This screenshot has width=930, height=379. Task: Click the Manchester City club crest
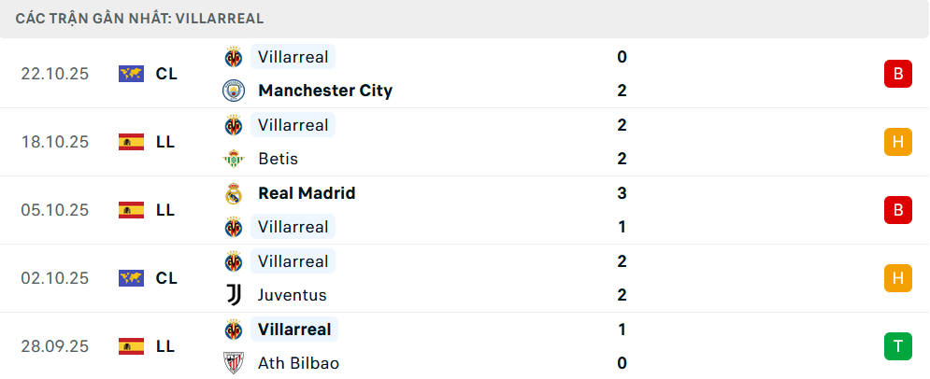[x=233, y=91]
